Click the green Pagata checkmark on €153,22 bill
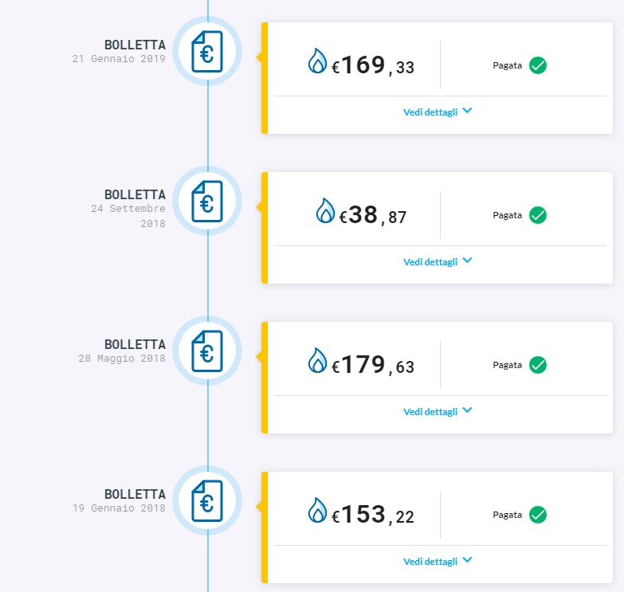 538,515
